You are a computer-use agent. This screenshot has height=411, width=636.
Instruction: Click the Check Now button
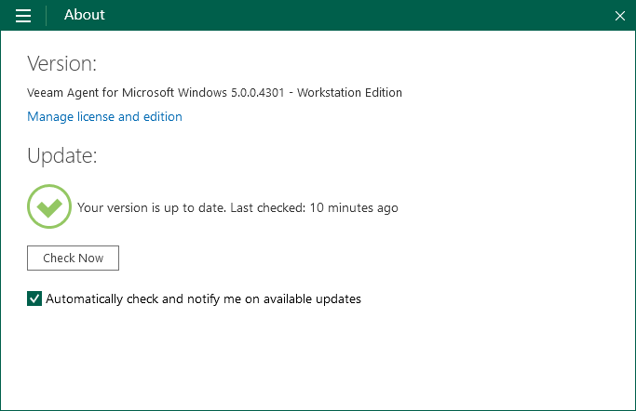[x=73, y=258]
